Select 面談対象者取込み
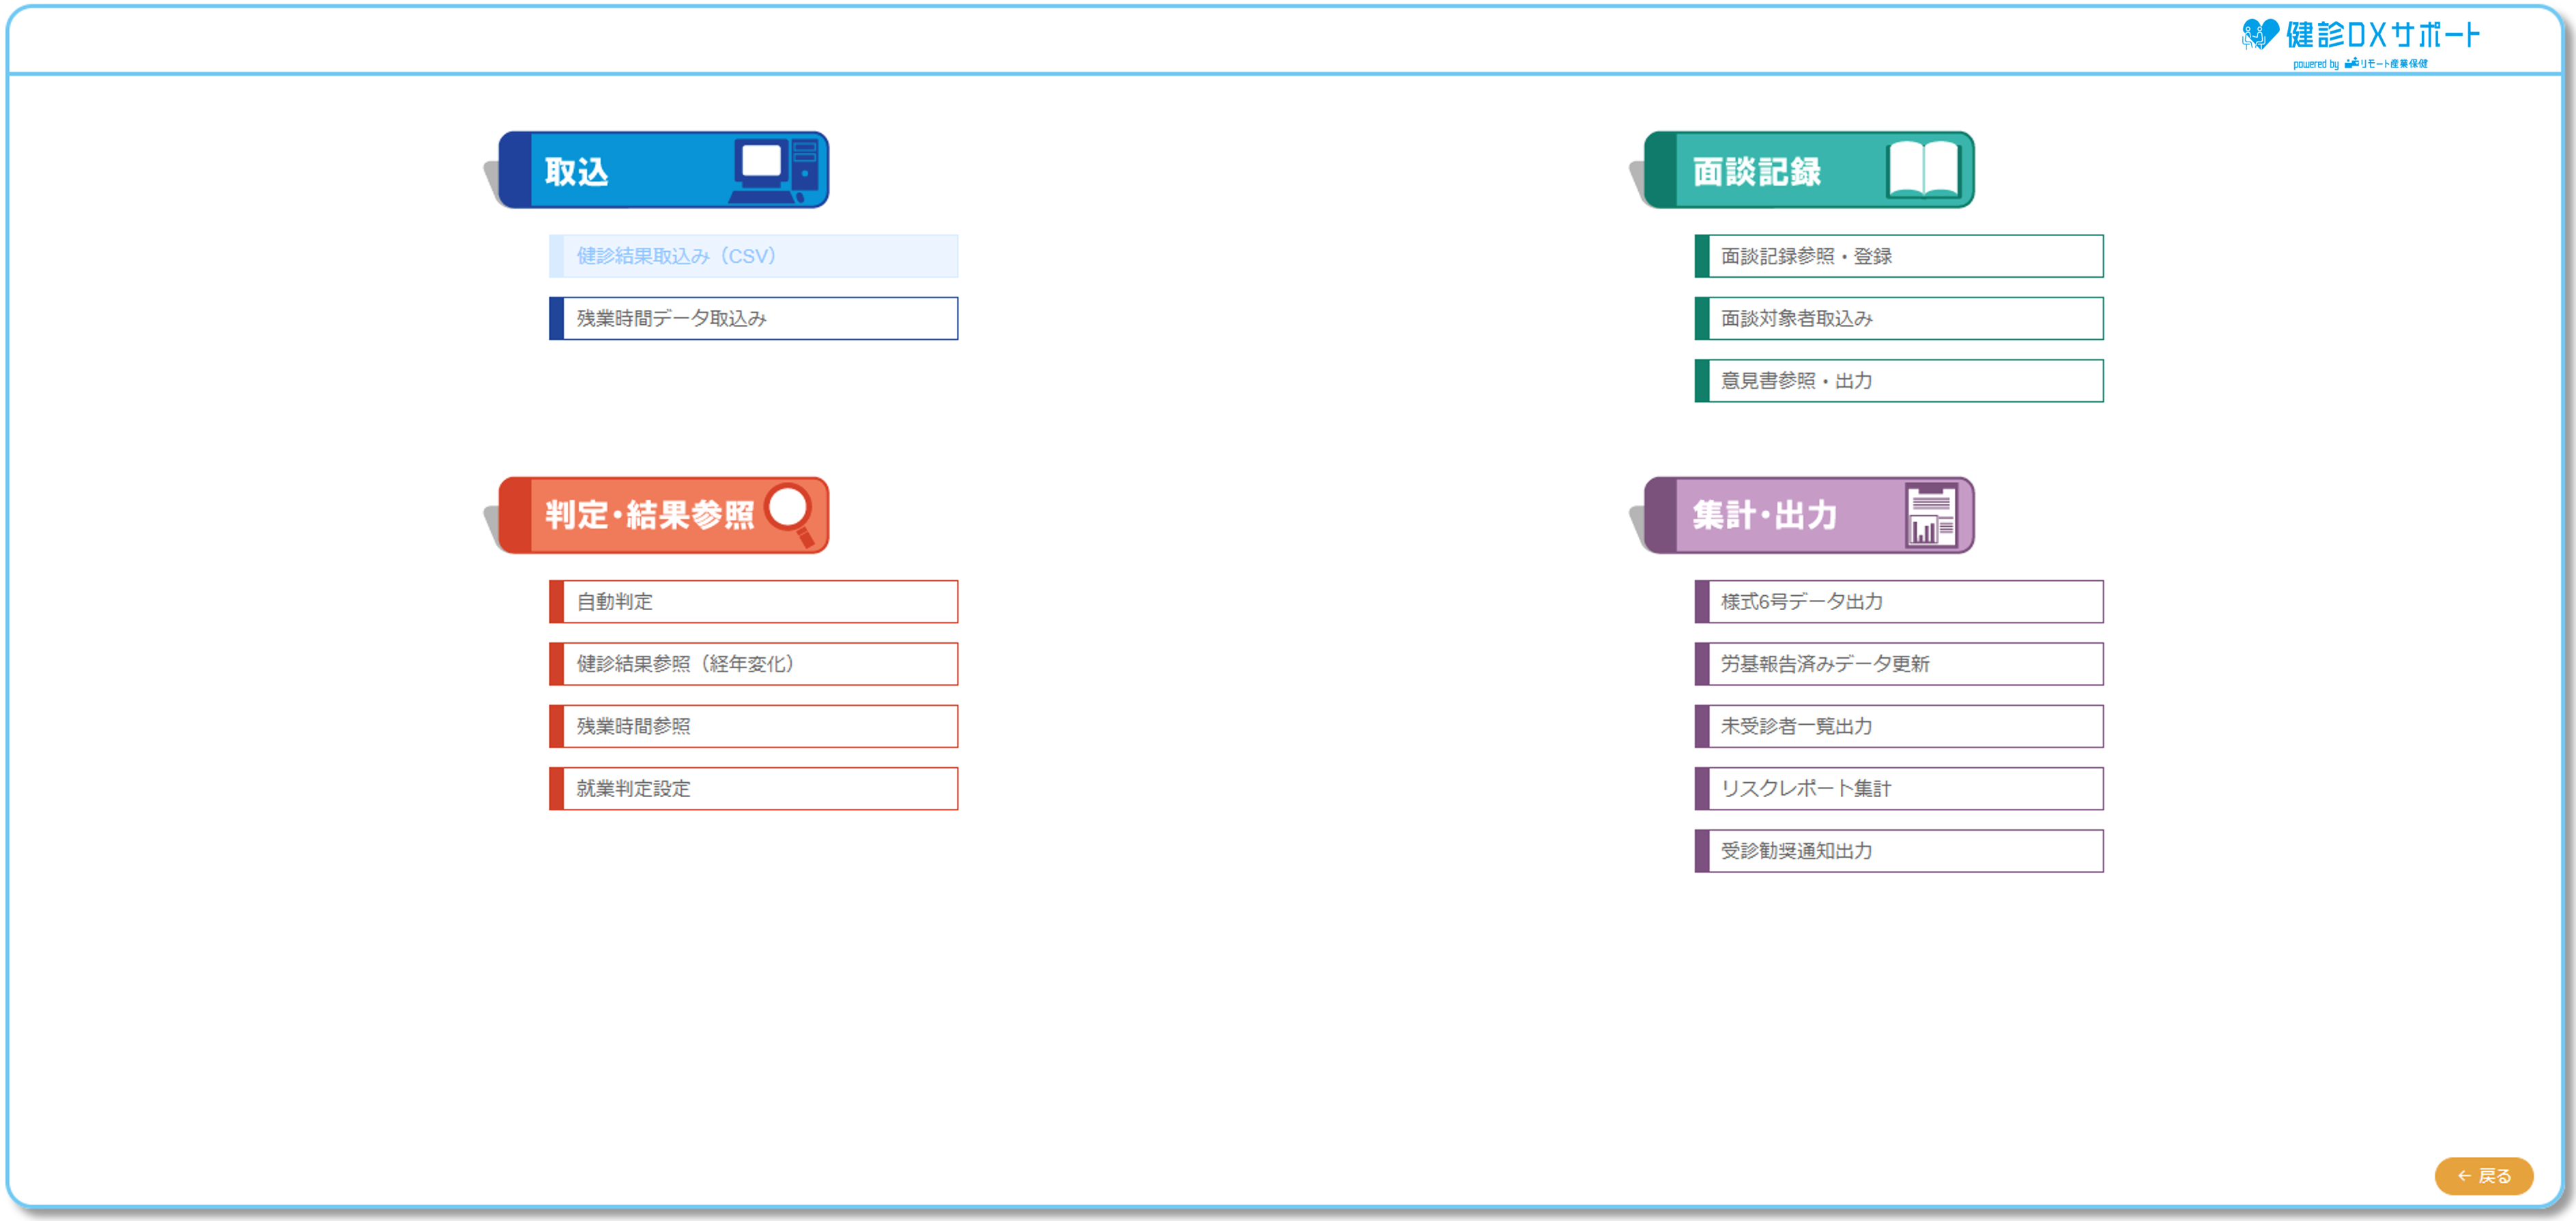 [x=1898, y=318]
